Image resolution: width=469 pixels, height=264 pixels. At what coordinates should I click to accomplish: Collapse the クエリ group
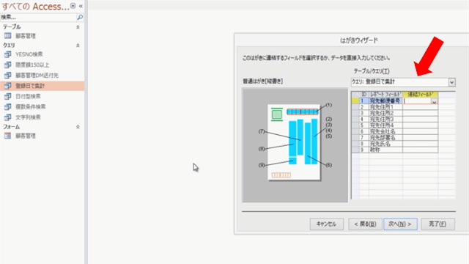pos(78,45)
